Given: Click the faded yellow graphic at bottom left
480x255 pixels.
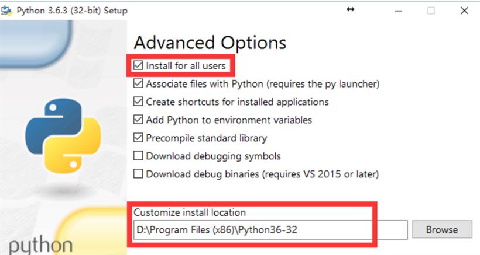Looking at the screenshot, I should [88, 225].
